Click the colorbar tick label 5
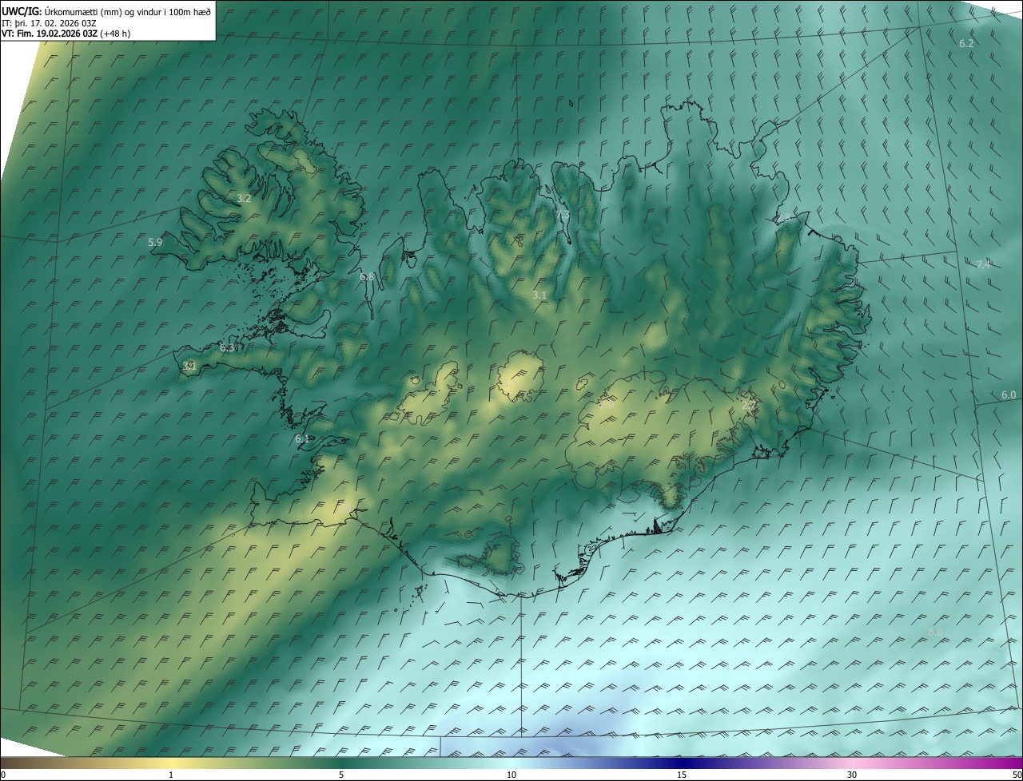Image resolution: width=1023 pixels, height=781 pixels. (341, 775)
